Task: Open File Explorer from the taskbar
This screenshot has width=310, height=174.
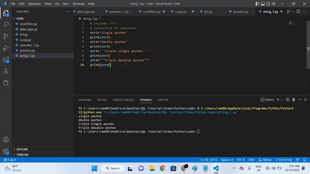Action: [152, 168]
